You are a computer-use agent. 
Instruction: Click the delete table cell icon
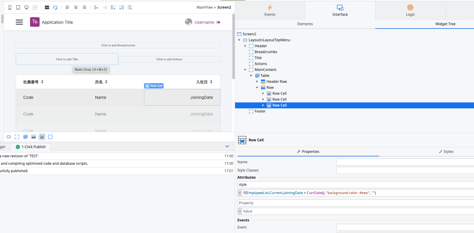130,7
